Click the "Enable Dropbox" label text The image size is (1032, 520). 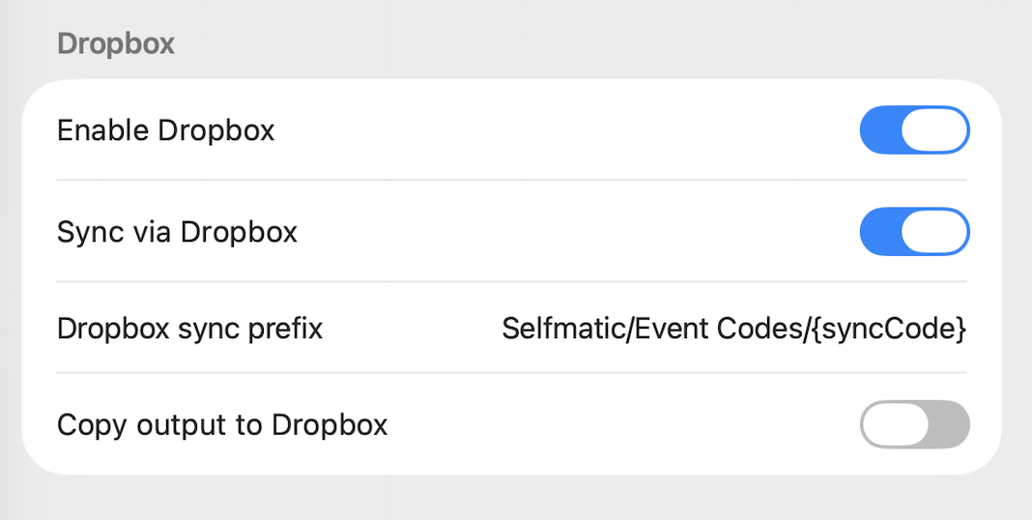(x=166, y=130)
